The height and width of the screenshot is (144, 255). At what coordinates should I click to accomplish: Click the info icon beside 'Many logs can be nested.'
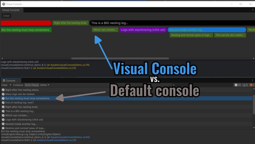[x=3, y=94]
